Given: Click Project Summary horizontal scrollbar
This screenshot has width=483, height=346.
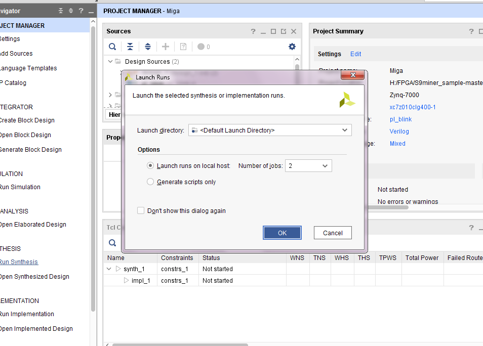Looking at the screenshot, I should click(388, 207).
